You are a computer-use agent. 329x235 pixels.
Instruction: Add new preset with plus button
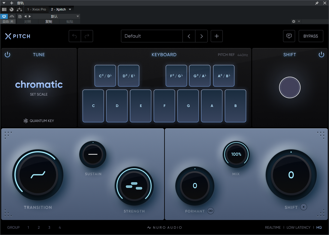tap(216, 36)
